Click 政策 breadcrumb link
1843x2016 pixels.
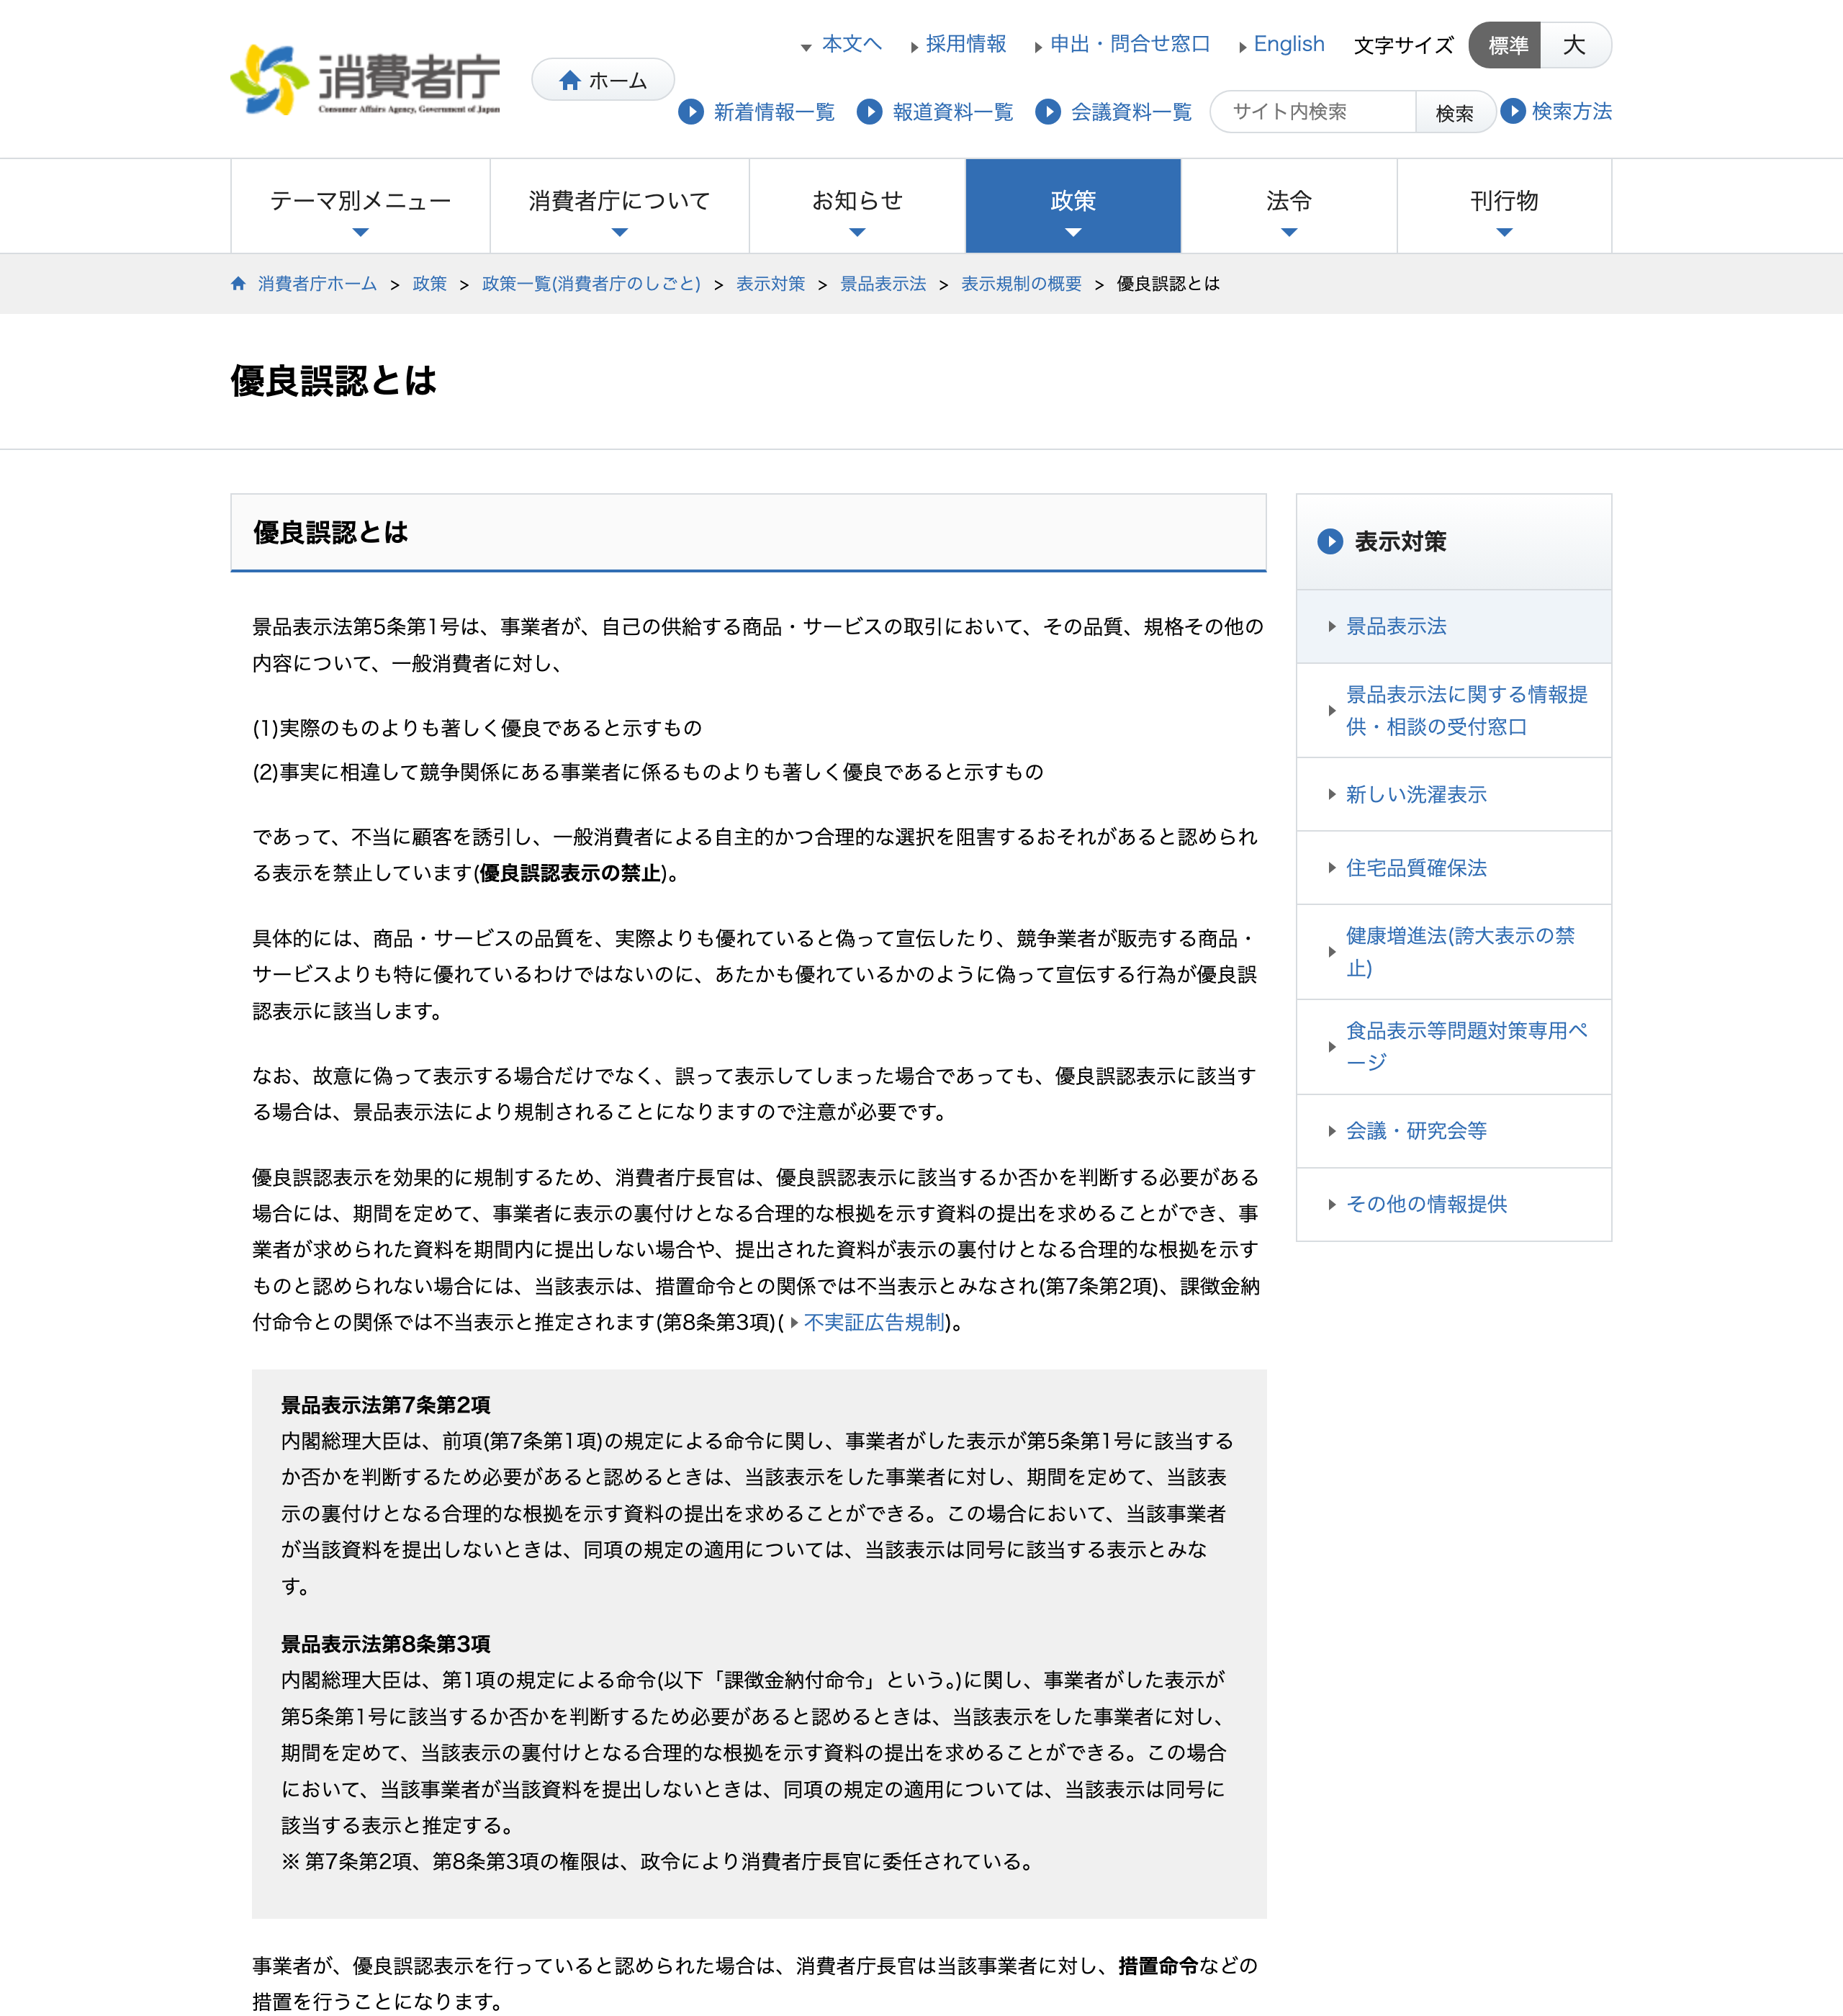point(429,284)
